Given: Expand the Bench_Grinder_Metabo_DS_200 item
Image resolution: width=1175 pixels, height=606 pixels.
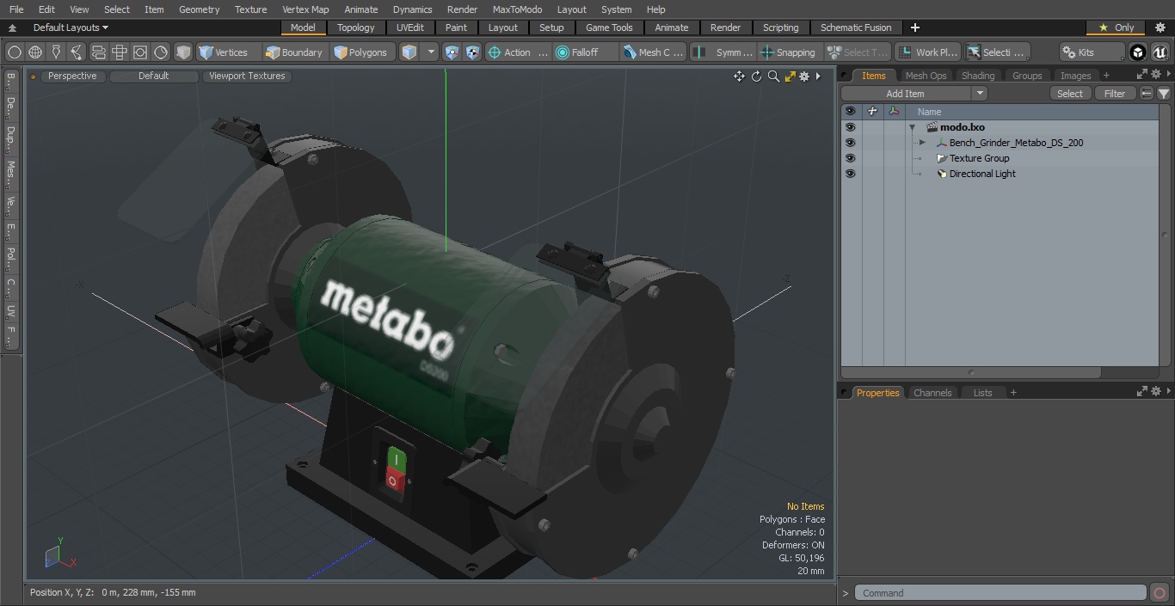Looking at the screenshot, I should [x=922, y=143].
